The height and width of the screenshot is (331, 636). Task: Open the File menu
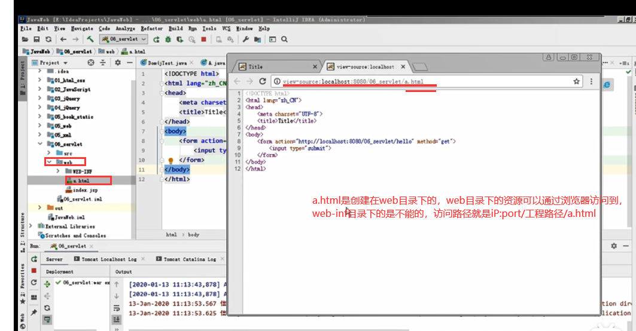point(26,28)
